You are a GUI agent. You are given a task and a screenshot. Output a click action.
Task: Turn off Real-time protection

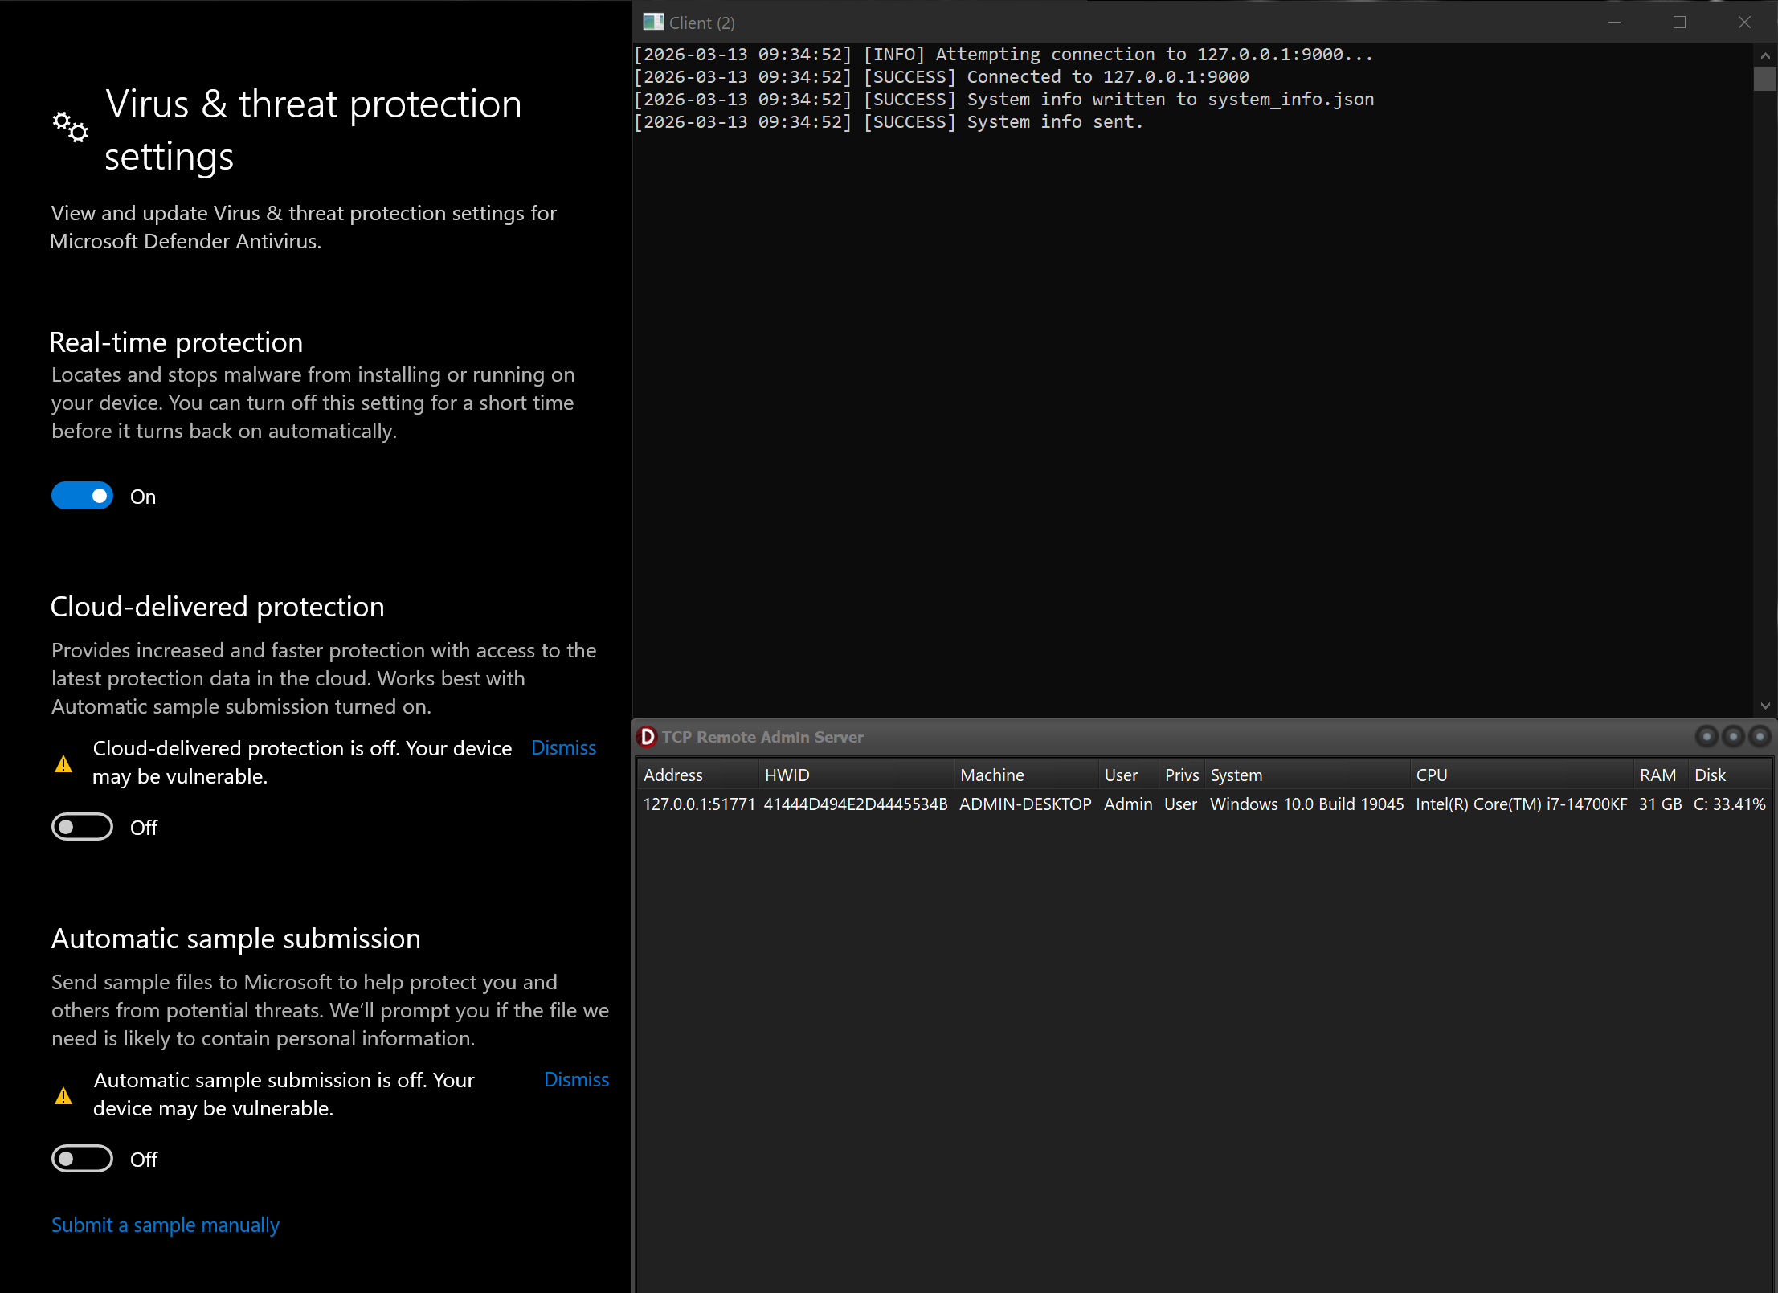click(x=82, y=496)
